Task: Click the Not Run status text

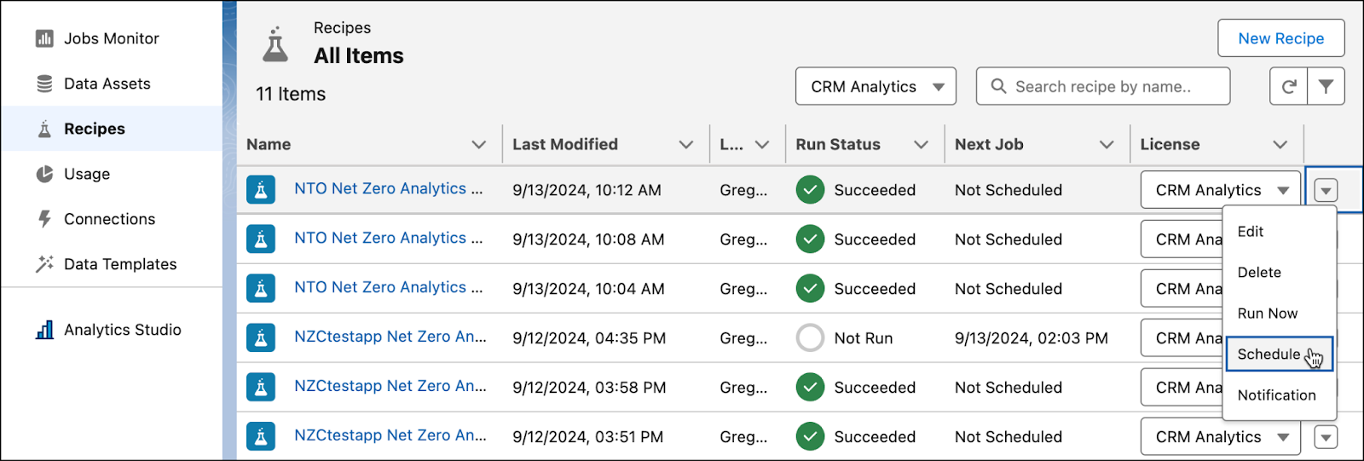Action: [x=863, y=338]
